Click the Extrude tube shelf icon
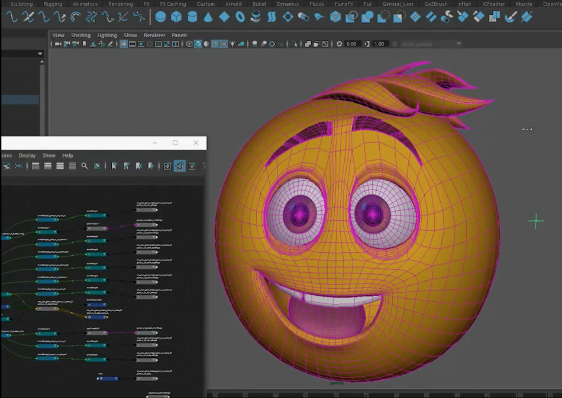 pyautogui.click(x=303, y=17)
